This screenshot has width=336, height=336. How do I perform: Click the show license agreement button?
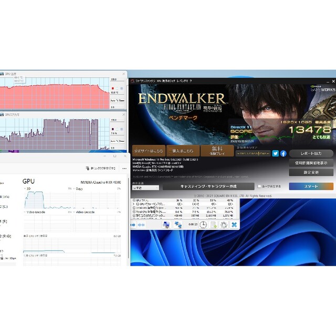pos(311,163)
